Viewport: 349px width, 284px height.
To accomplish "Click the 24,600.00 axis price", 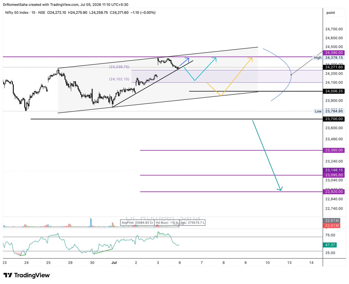I will [334, 38].
